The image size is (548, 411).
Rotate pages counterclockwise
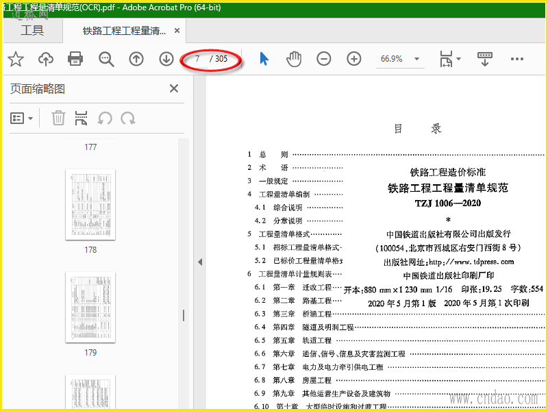[x=105, y=118]
